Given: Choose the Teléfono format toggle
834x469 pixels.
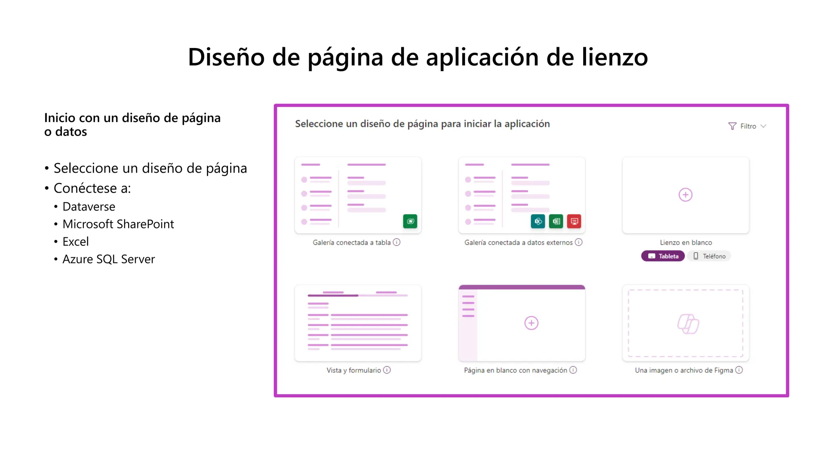Looking at the screenshot, I should pyautogui.click(x=709, y=256).
